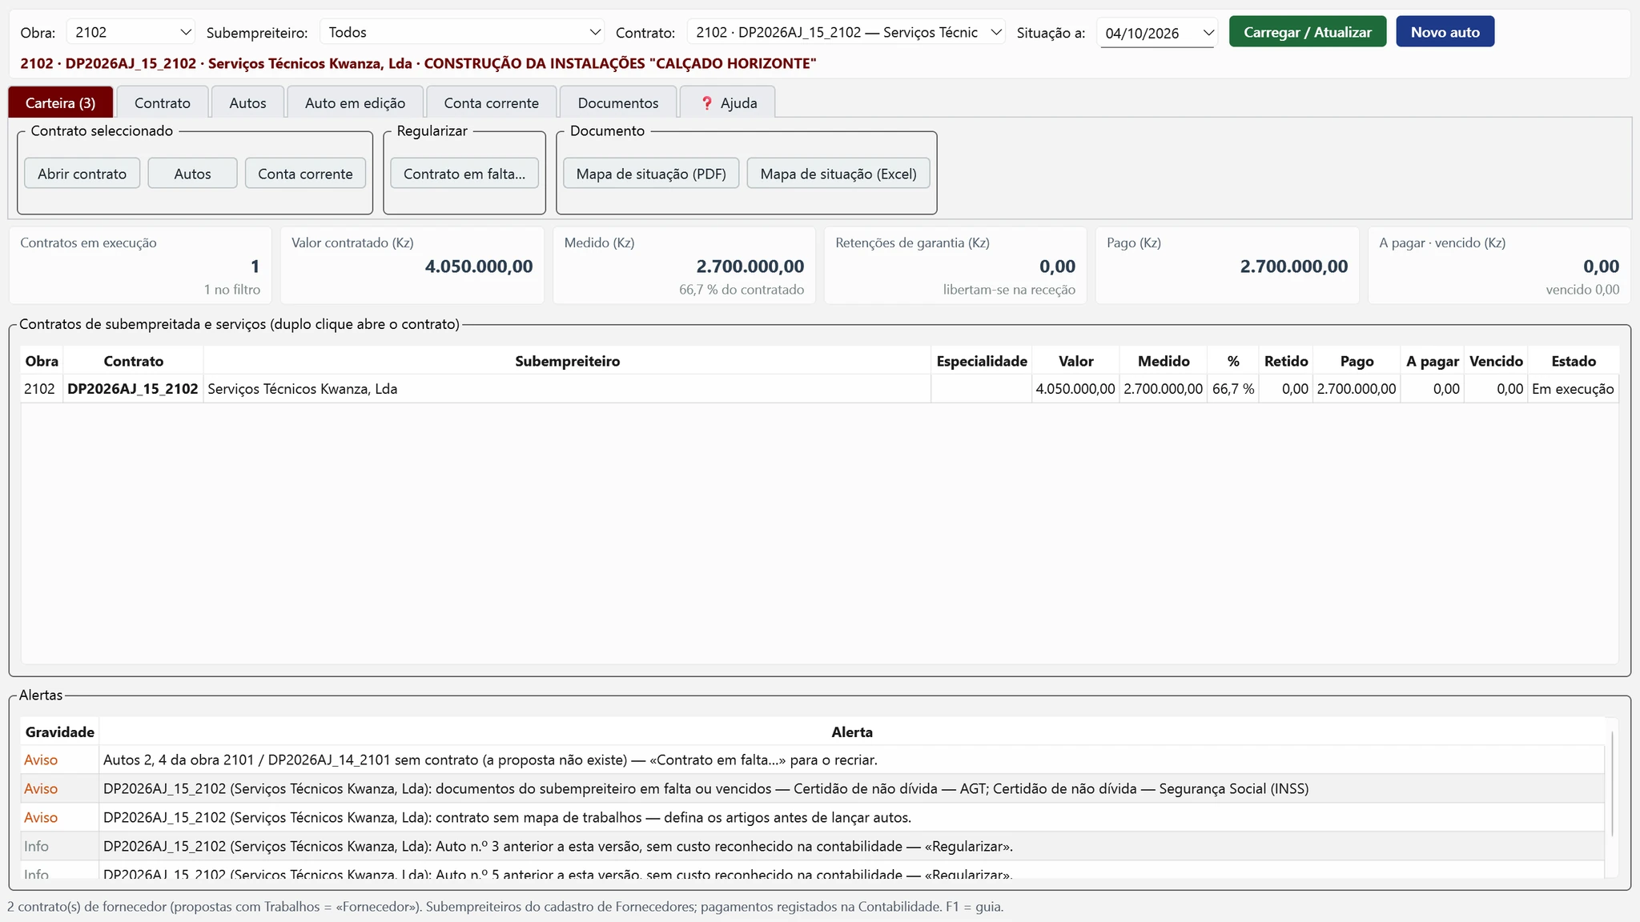Click Serviços Técnicos Kwanza, Lda table cell

[567, 389]
